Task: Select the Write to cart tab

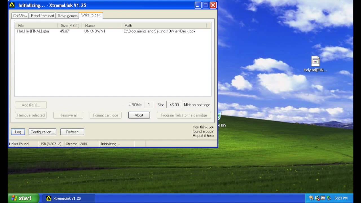Action: 91,15
